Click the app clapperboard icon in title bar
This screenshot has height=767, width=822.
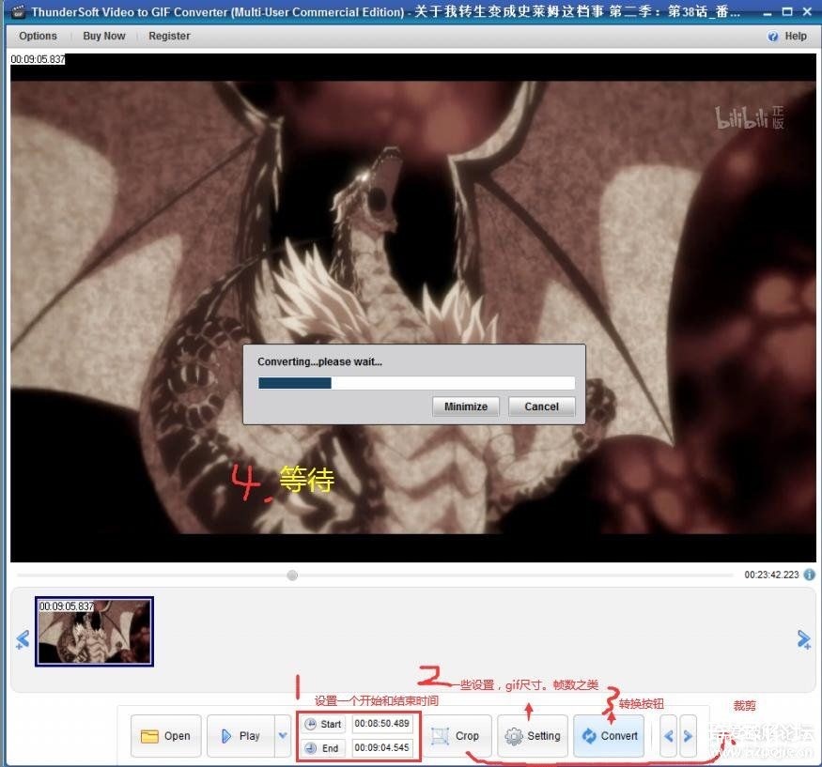click(18, 11)
